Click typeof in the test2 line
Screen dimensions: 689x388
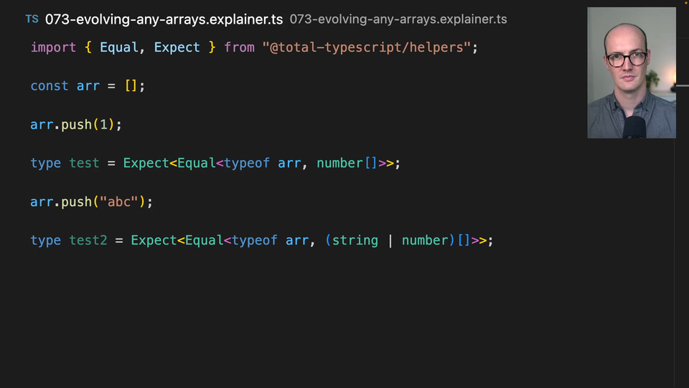coord(254,241)
